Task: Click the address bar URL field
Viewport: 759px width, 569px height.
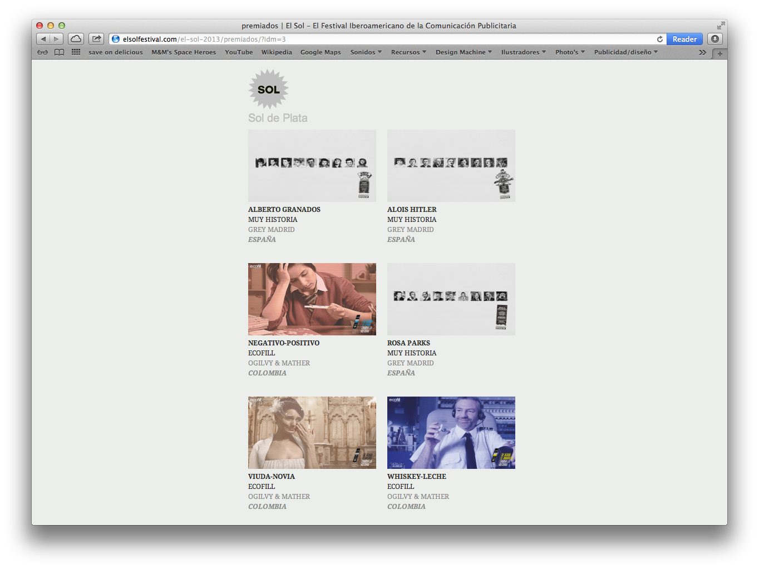Action: point(388,39)
